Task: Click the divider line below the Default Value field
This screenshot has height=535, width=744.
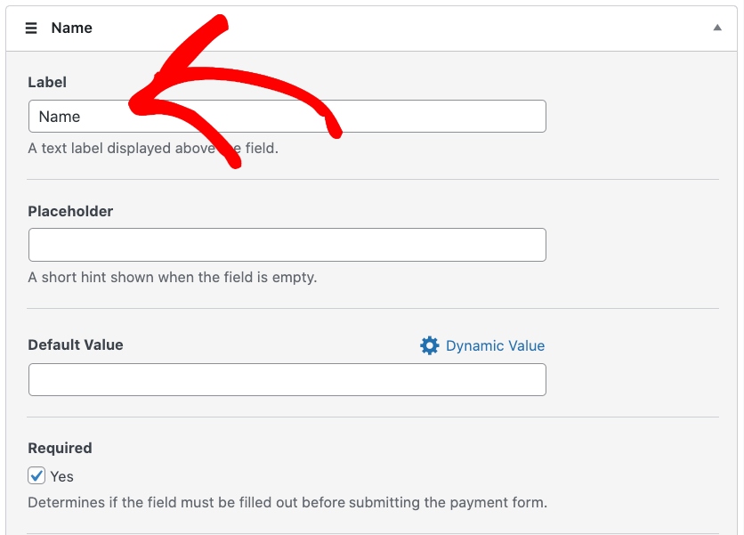Action: coord(372,417)
